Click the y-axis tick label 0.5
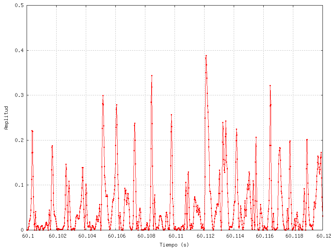Viewport: 331px width, 248px height. (x=20, y=6)
